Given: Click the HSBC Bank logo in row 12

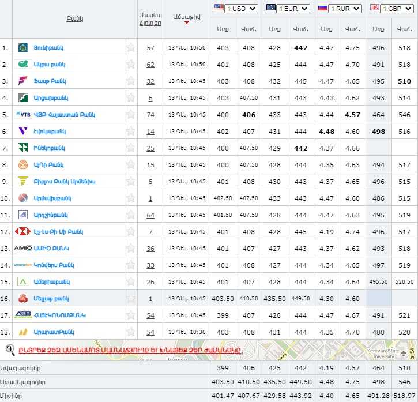Looking at the screenshot, I should [23, 232].
